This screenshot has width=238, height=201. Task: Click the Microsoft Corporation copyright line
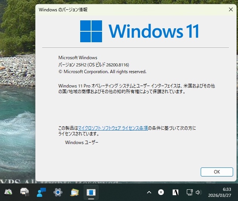point(102,72)
